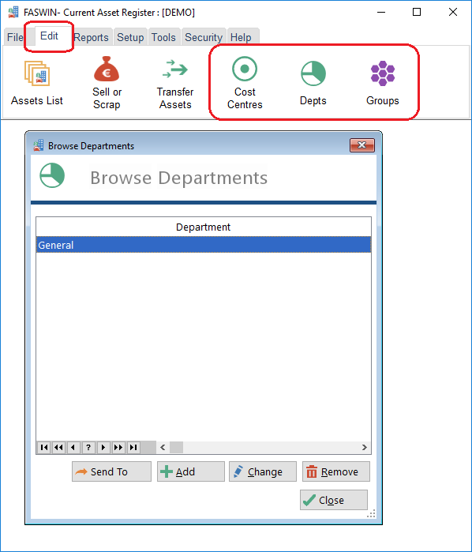The image size is (472, 552).
Task: Click the question mark locate button
Action: (x=88, y=448)
